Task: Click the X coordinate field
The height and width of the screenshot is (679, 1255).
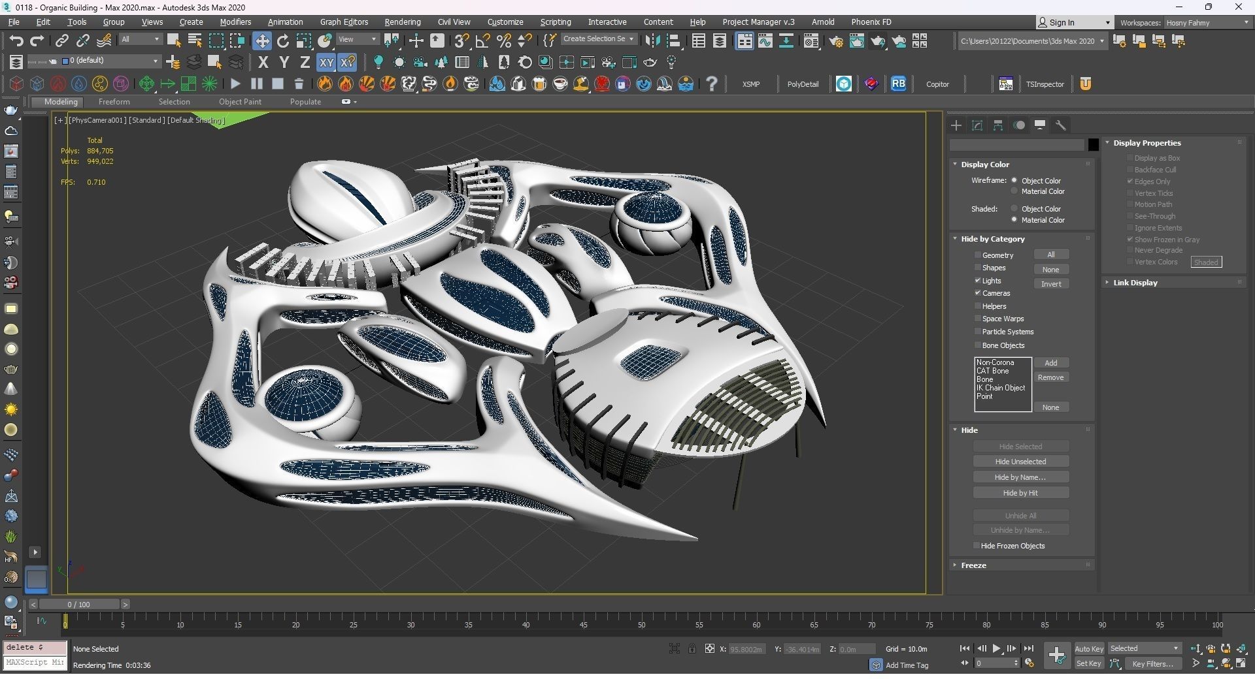Action: [746, 649]
